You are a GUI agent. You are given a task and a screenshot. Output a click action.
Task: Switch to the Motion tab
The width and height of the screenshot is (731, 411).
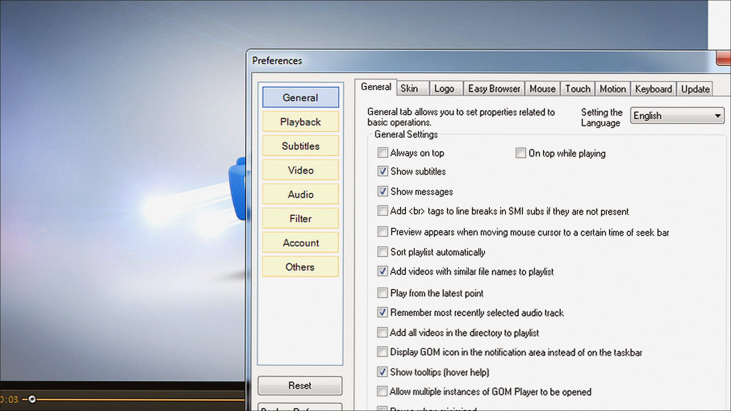[x=613, y=89]
